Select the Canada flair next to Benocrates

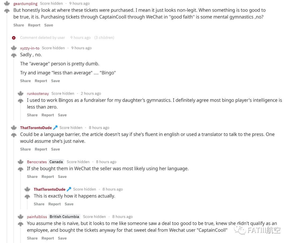click(x=56, y=162)
